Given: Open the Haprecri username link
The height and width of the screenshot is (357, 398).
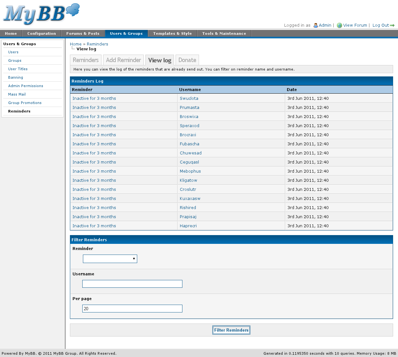Looking at the screenshot, I should tap(188, 226).
